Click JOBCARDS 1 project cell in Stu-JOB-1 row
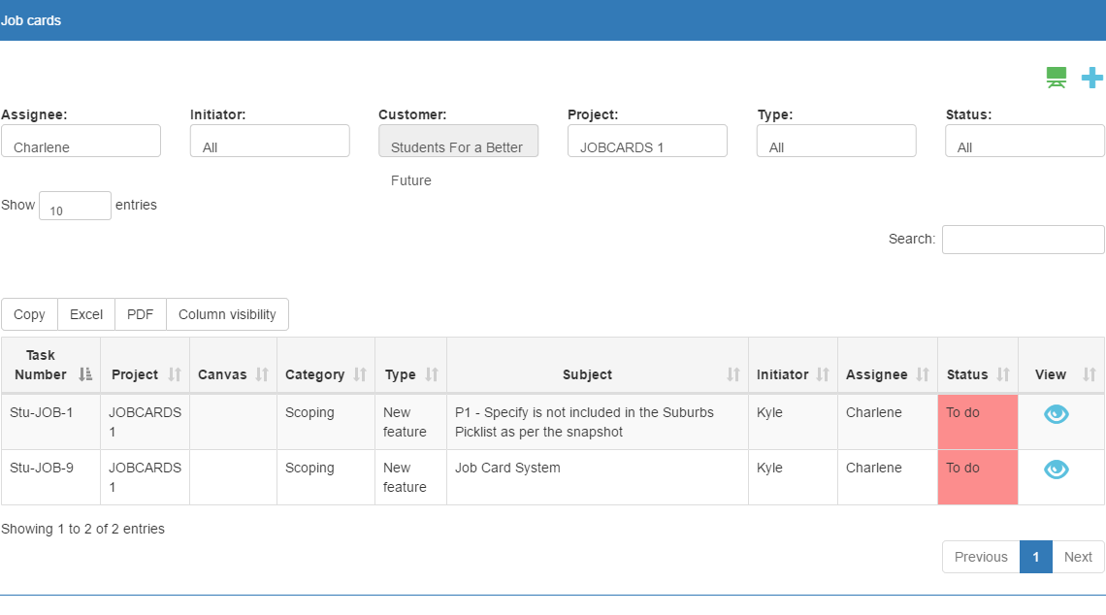This screenshot has height=615, width=1106. (145, 422)
